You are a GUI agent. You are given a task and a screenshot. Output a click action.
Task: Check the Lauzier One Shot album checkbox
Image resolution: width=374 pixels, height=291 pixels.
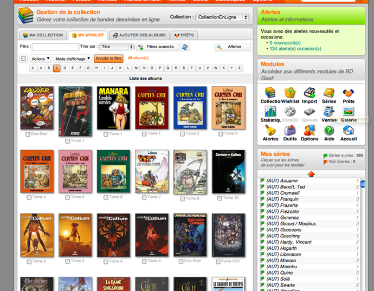tap(28, 134)
